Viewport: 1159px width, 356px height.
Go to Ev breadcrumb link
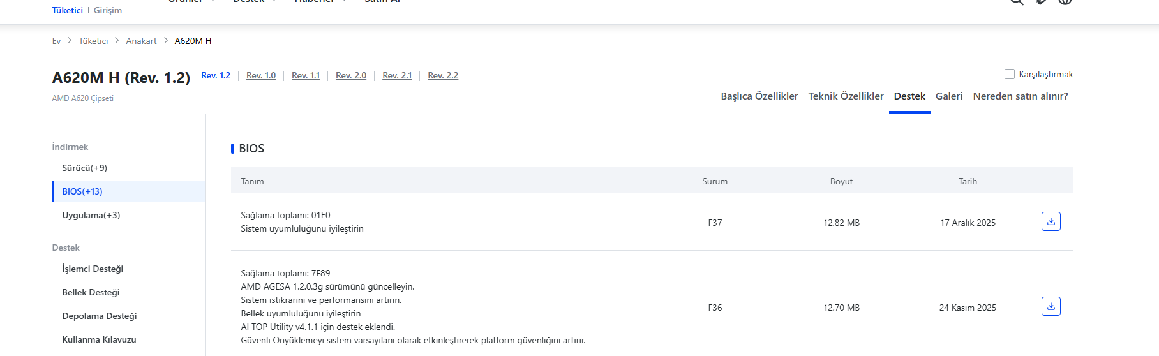pos(56,41)
